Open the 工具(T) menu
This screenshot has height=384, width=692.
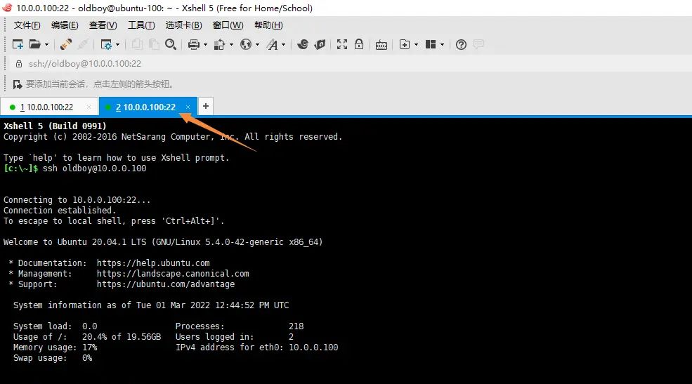click(x=141, y=25)
